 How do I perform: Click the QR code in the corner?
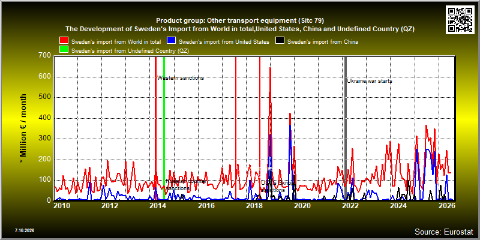coord(460,19)
